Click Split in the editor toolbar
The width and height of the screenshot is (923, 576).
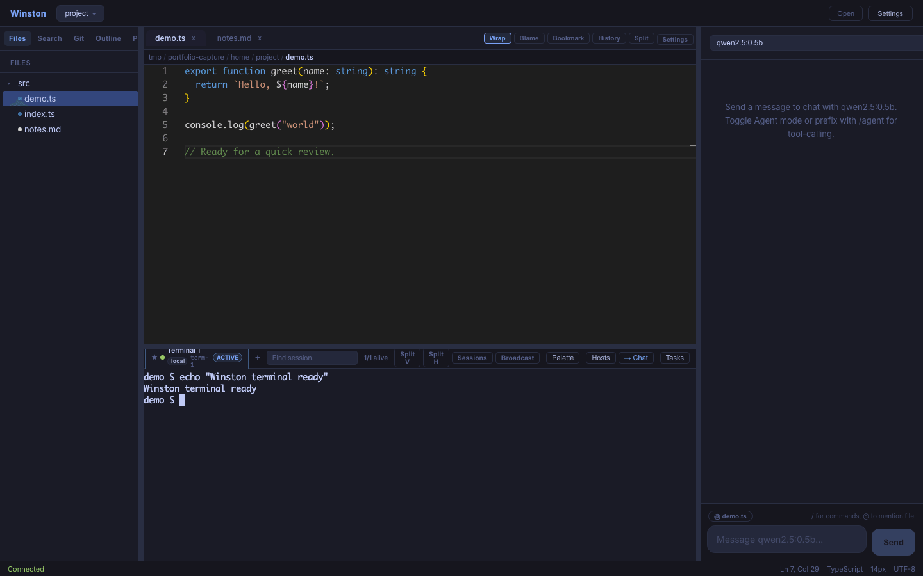(x=642, y=38)
